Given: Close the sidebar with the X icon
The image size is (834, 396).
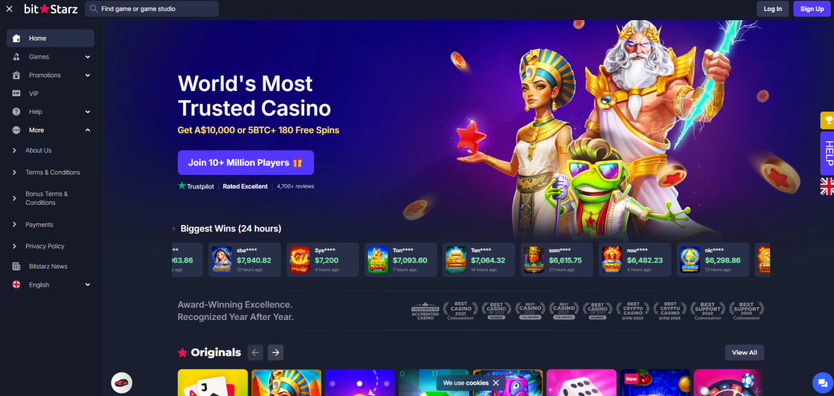Looking at the screenshot, I should pos(9,9).
